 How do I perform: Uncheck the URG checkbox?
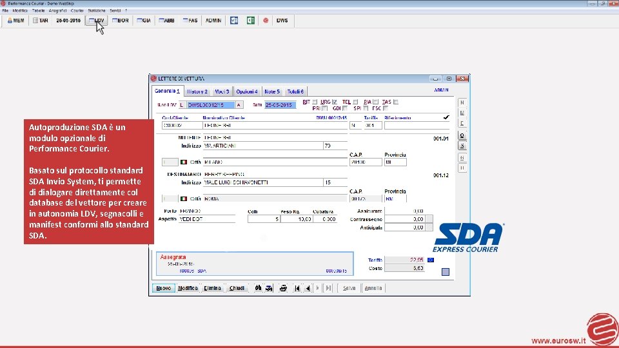click(x=335, y=102)
